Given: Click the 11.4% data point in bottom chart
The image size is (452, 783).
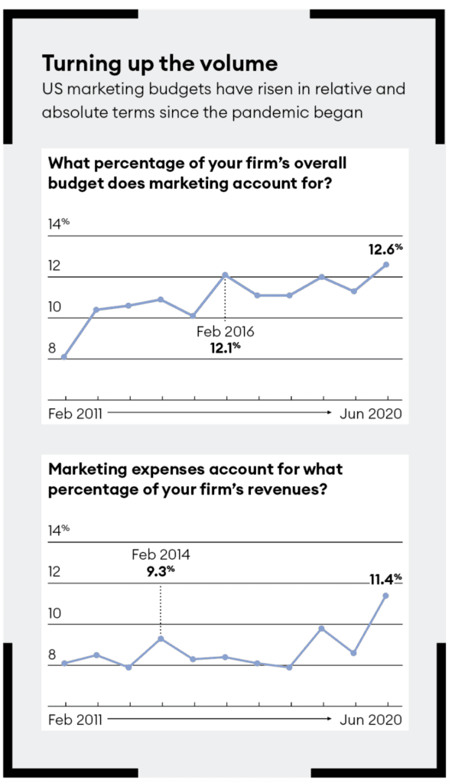Looking at the screenshot, I should point(385,596).
